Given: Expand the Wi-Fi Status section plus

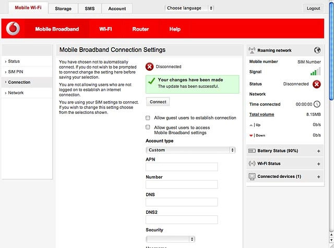Looking at the screenshot, I should tap(319, 164).
